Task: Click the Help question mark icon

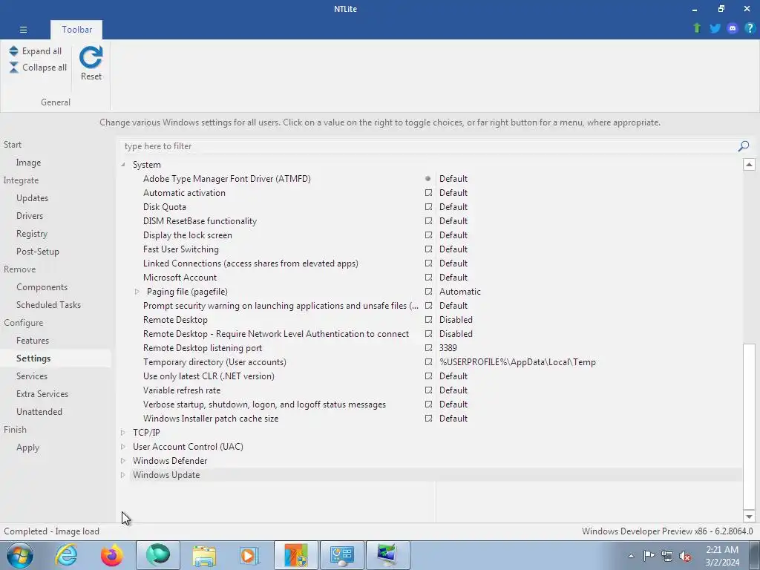Action: pos(750,28)
